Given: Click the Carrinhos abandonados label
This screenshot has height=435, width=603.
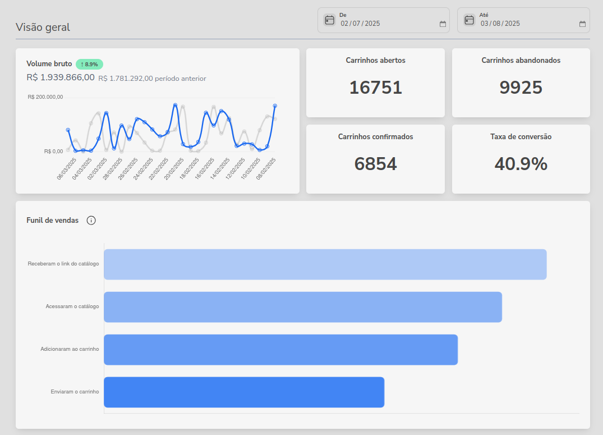Looking at the screenshot, I should pyautogui.click(x=521, y=61).
